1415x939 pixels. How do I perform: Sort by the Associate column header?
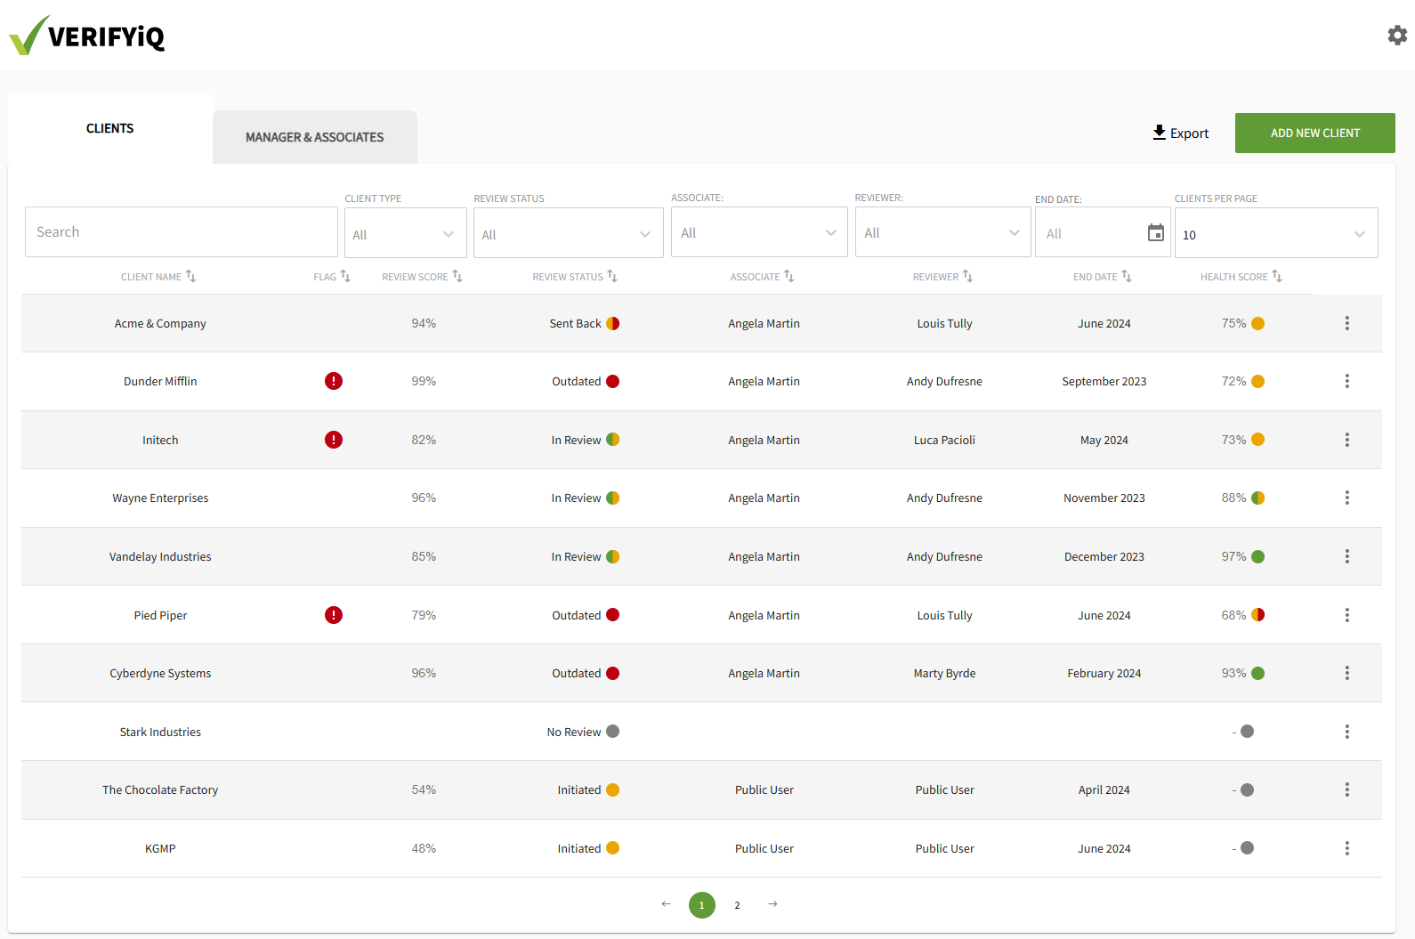coord(762,277)
